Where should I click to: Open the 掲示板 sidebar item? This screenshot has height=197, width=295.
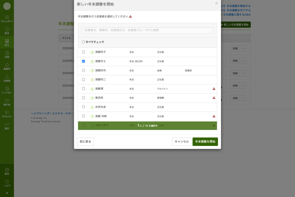tap(7, 102)
